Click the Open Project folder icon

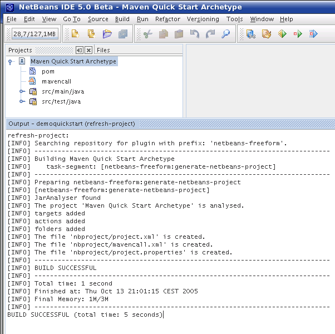pos(107,34)
